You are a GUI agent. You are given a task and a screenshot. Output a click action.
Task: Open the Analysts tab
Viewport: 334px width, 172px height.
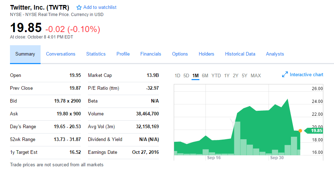(x=275, y=54)
